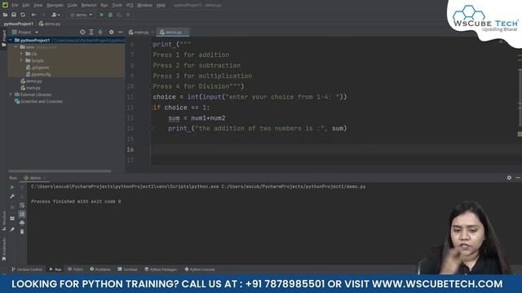Open the Bookmarks side tool window
The image size is (522, 293).
pyautogui.click(x=3, y=249)
